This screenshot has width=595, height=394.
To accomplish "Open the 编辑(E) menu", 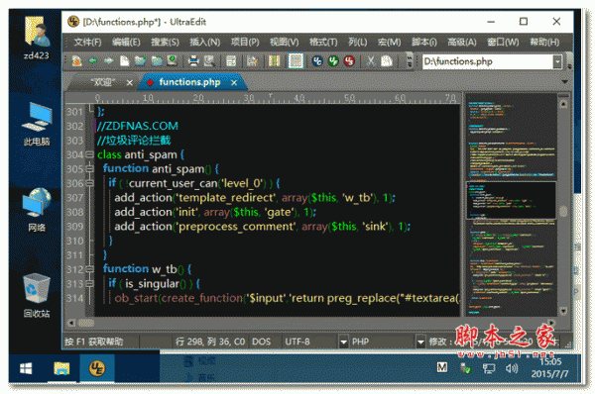I will click(126, 42).
